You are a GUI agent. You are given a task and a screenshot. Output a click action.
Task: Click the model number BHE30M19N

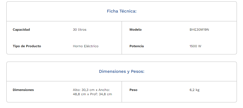pyautogui.click(x=199, y=30)
